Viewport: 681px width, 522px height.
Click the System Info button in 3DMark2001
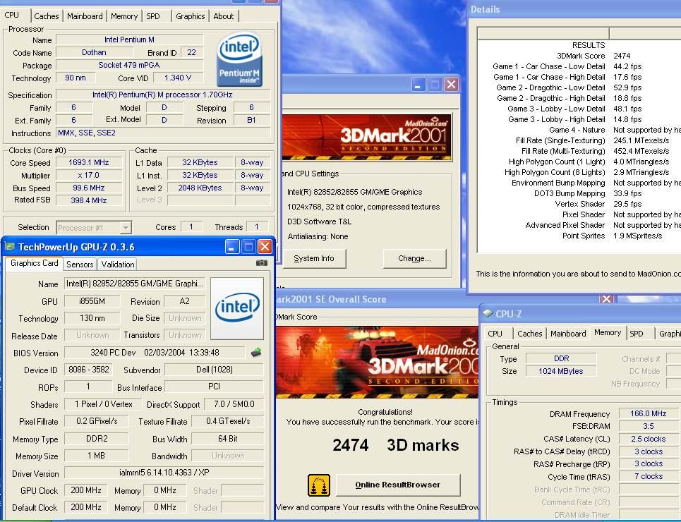click(x=314, y=258)
